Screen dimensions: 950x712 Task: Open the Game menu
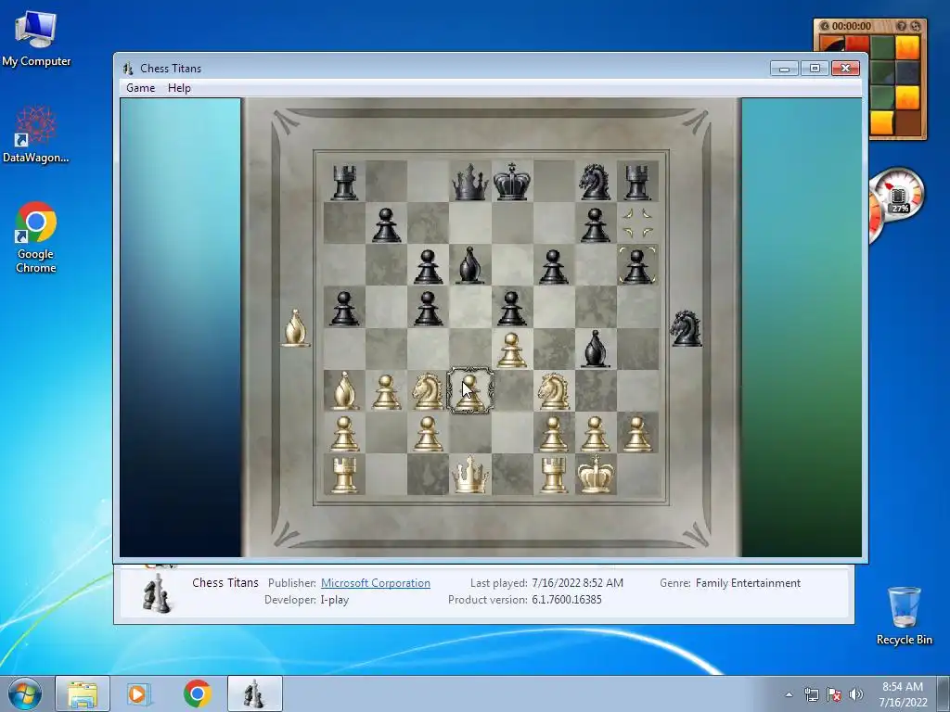point(141,88)
